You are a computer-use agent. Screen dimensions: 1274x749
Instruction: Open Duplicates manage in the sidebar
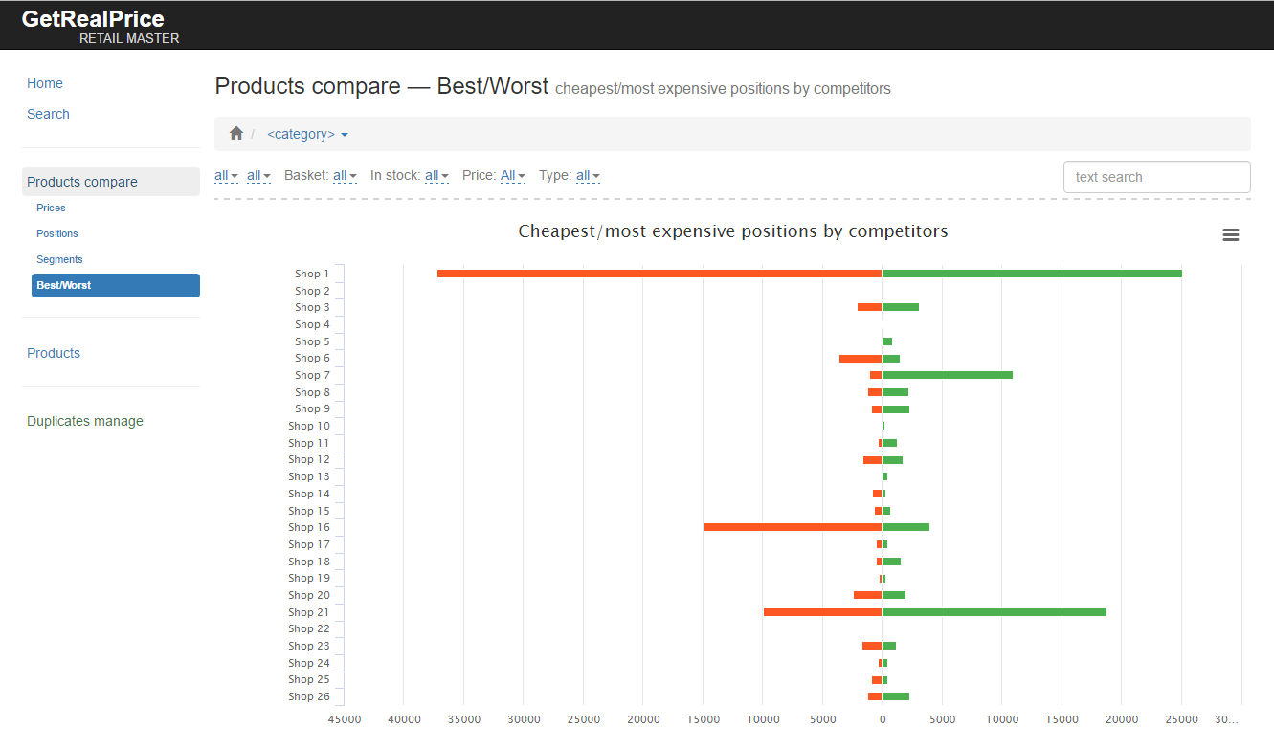click(x=85, y=421)
